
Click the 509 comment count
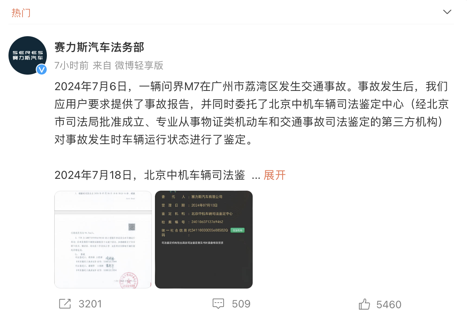[241, 304]
